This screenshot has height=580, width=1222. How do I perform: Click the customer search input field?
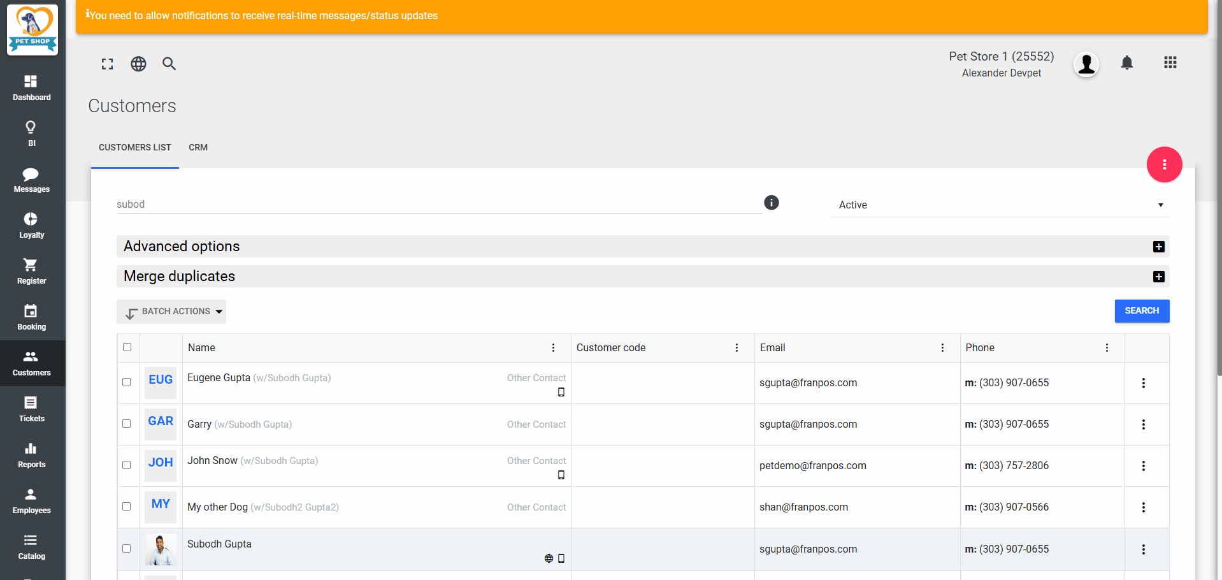[440, 205]
